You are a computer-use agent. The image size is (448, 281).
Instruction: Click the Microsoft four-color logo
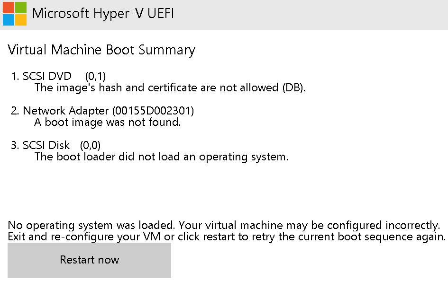[15, 14]
